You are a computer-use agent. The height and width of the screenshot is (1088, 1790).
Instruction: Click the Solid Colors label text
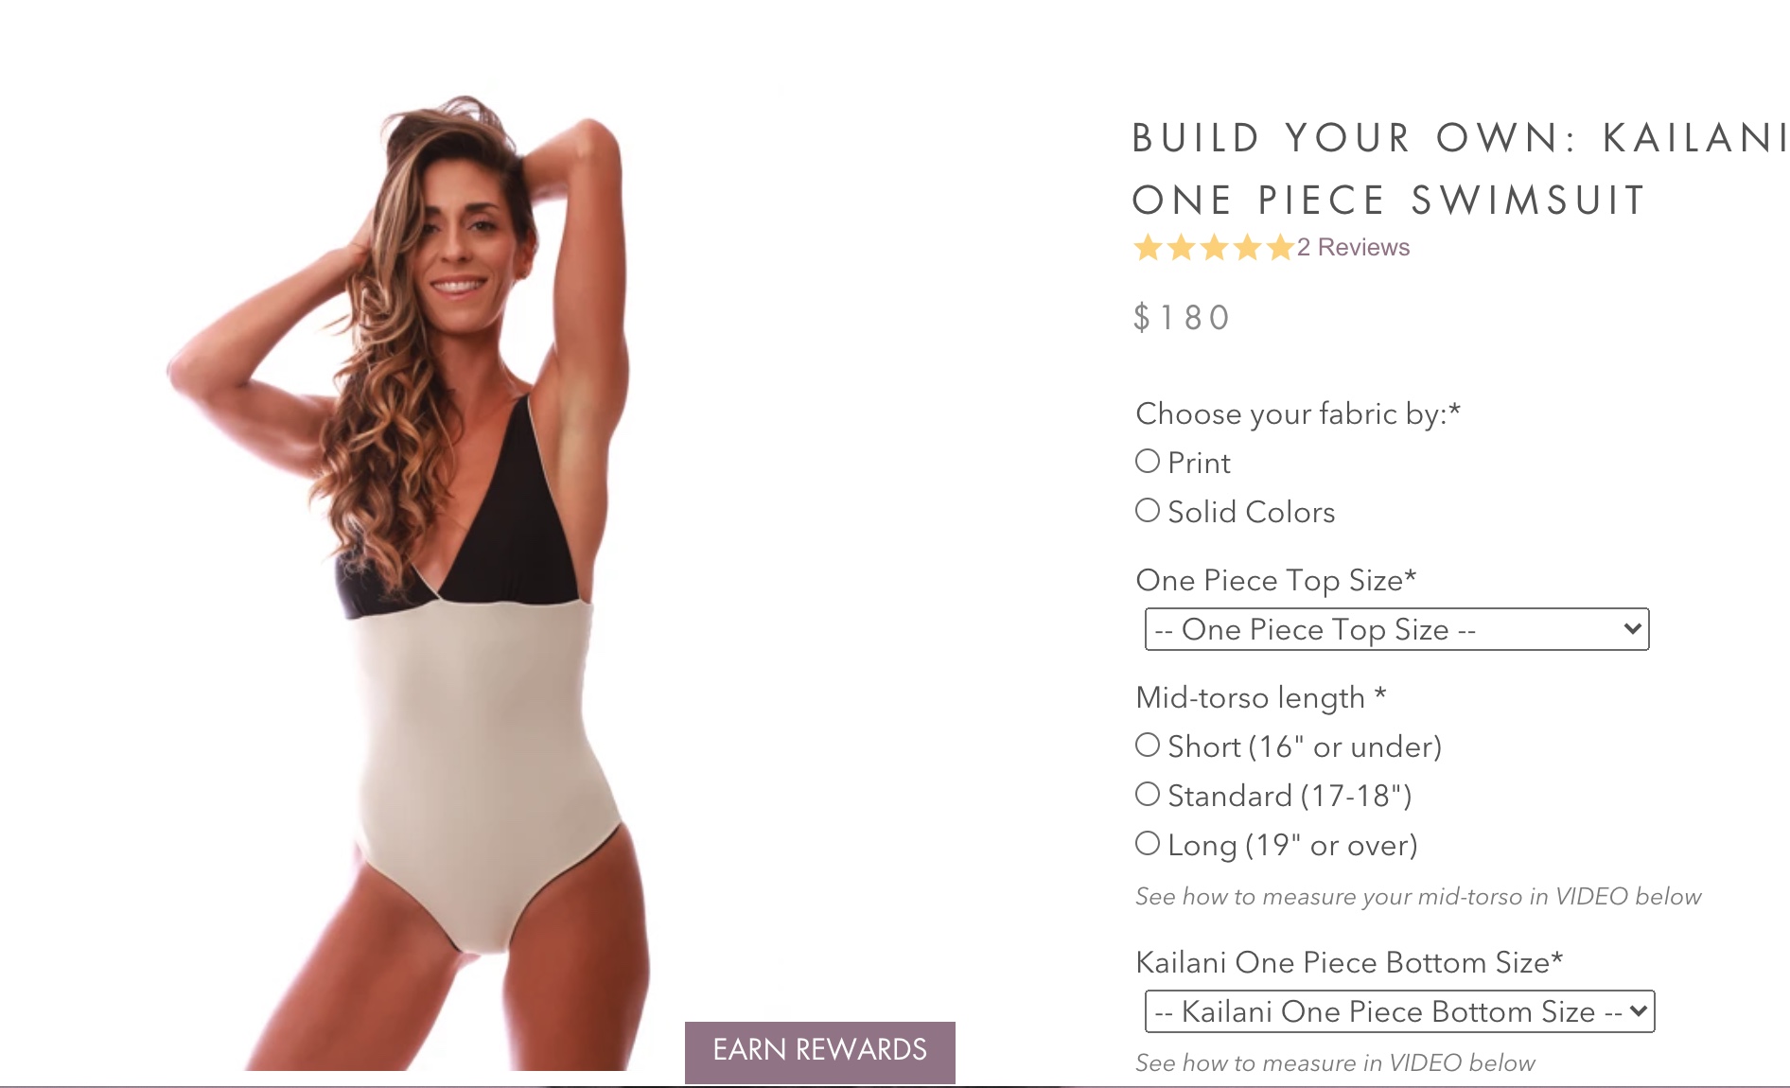click(x=1252, y=512)
